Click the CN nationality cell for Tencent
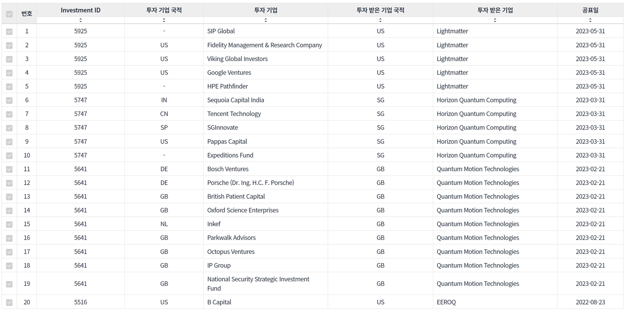 point(164,114)
